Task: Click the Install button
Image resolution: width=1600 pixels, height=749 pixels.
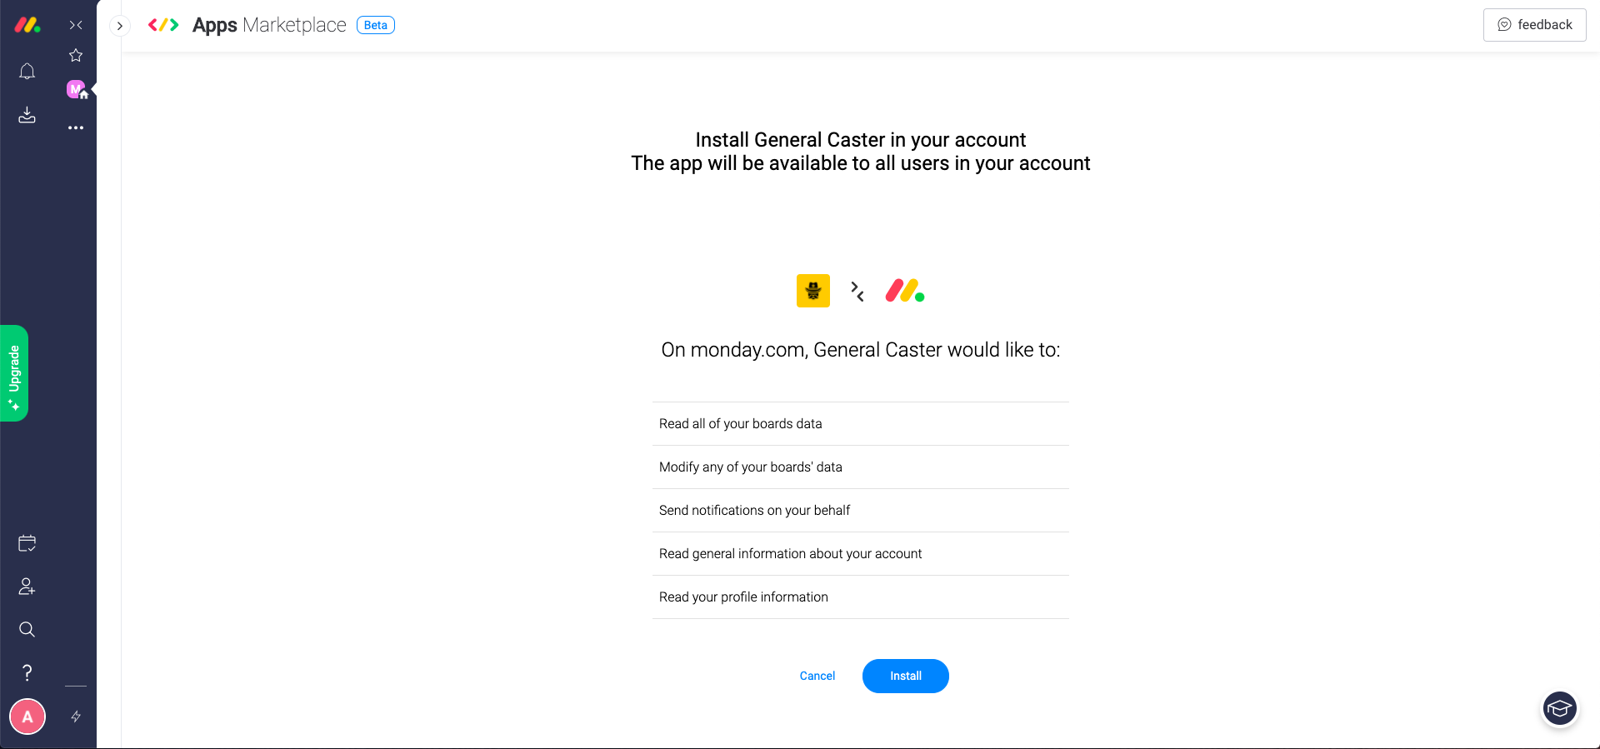Action: point(905,676)
